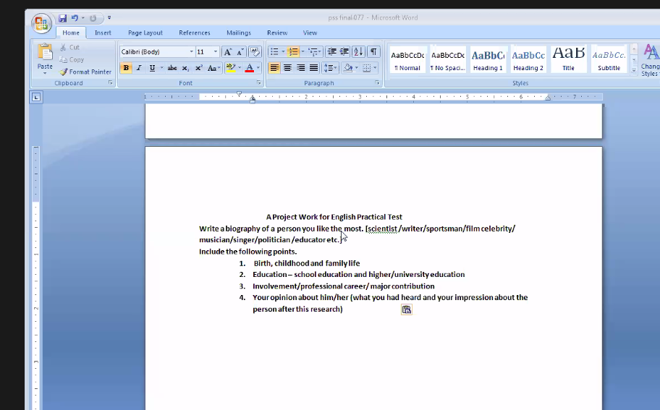Toggle Show/Hide paragraph marks
Image resolution: width=660 pixels, height=410 pixels.
coord(373,52)
